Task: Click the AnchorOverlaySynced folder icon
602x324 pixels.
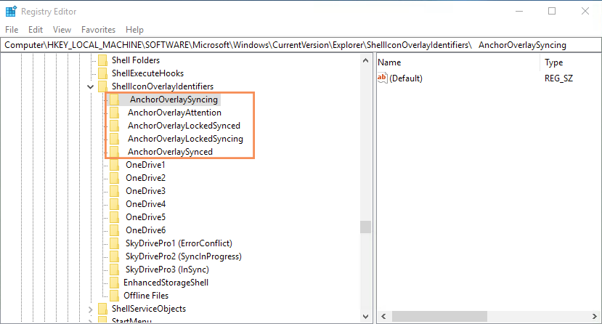Action: (114, 152)
